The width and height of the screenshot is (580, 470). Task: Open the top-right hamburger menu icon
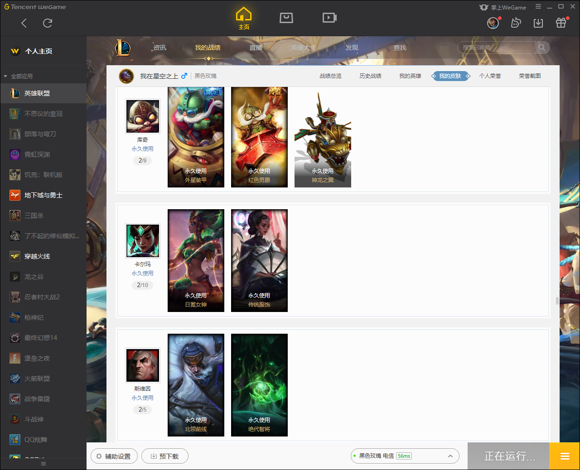(x=538, y=7)
